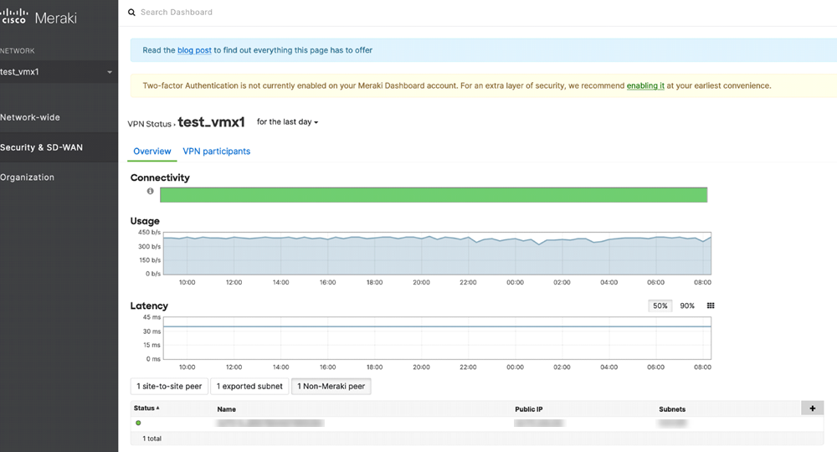Select the Overview tab

click(151, 152)
